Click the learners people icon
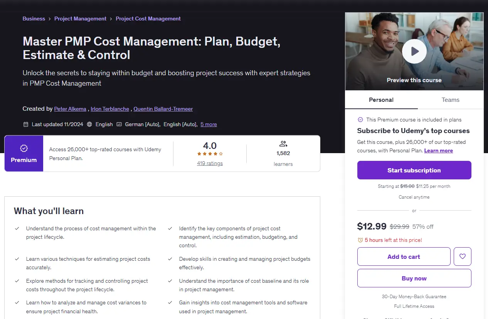This screenshot has height=319, width=488. (283, 144)
